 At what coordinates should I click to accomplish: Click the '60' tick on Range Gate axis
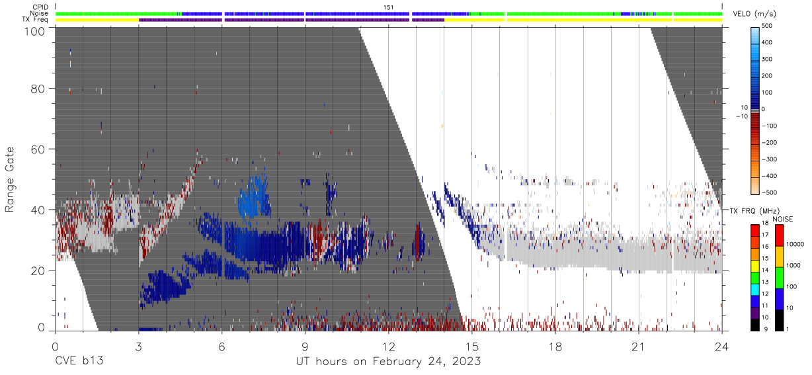38,149
